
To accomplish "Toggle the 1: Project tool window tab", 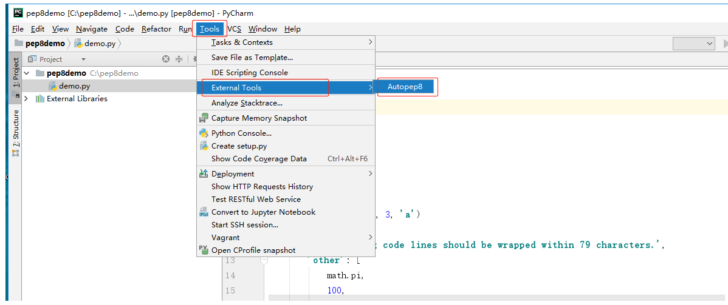I will [16, 73].
